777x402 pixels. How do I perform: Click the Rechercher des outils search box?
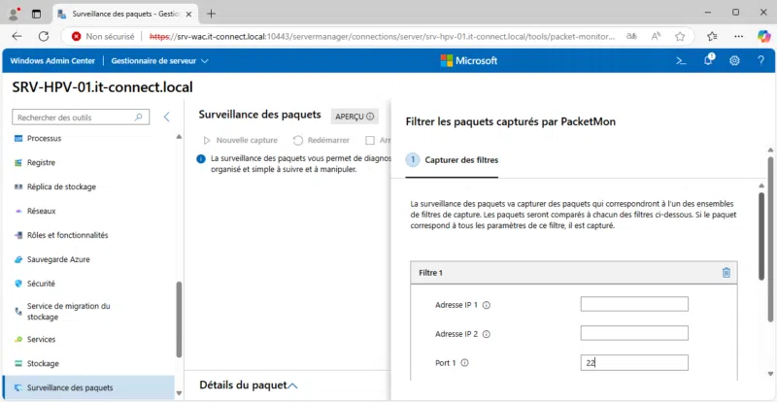pos(80,117)
